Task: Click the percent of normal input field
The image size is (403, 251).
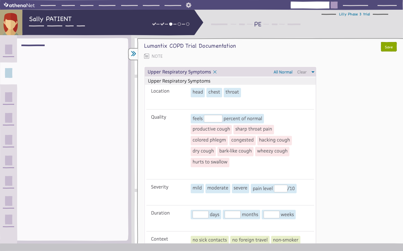Action: pos(213,119)
